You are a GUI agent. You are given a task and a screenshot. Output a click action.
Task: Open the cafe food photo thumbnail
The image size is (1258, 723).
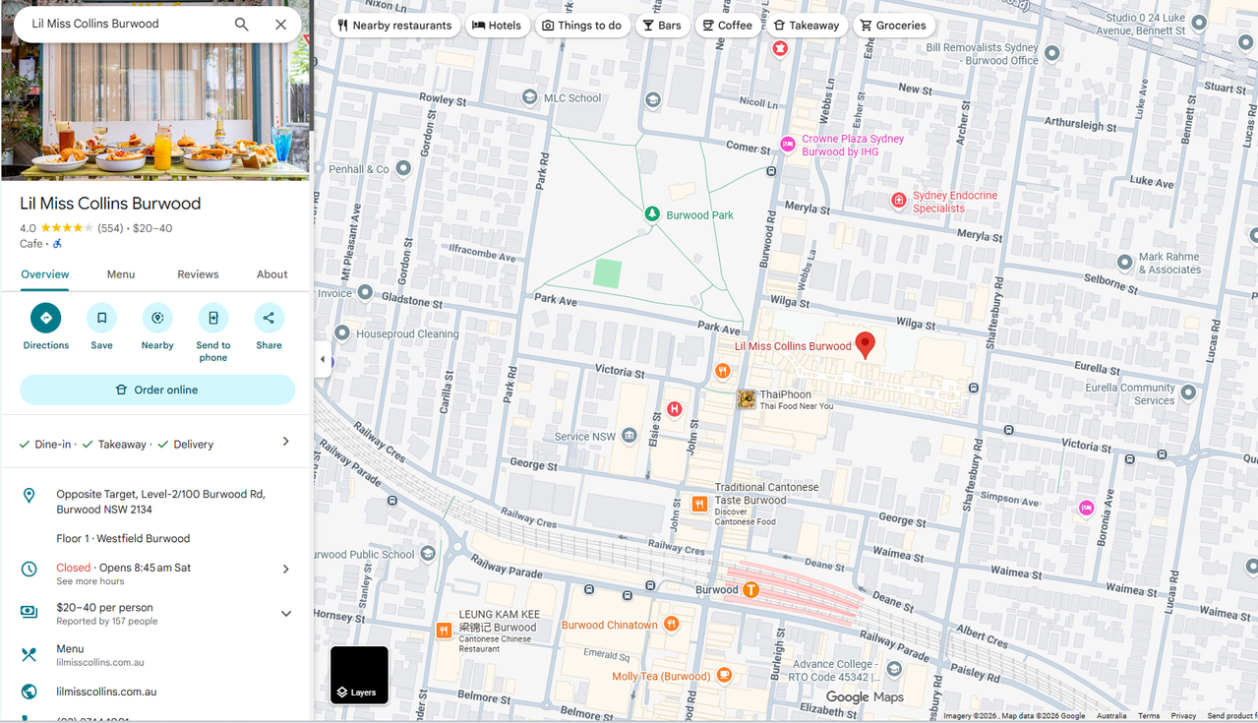[x=154, y=112]
